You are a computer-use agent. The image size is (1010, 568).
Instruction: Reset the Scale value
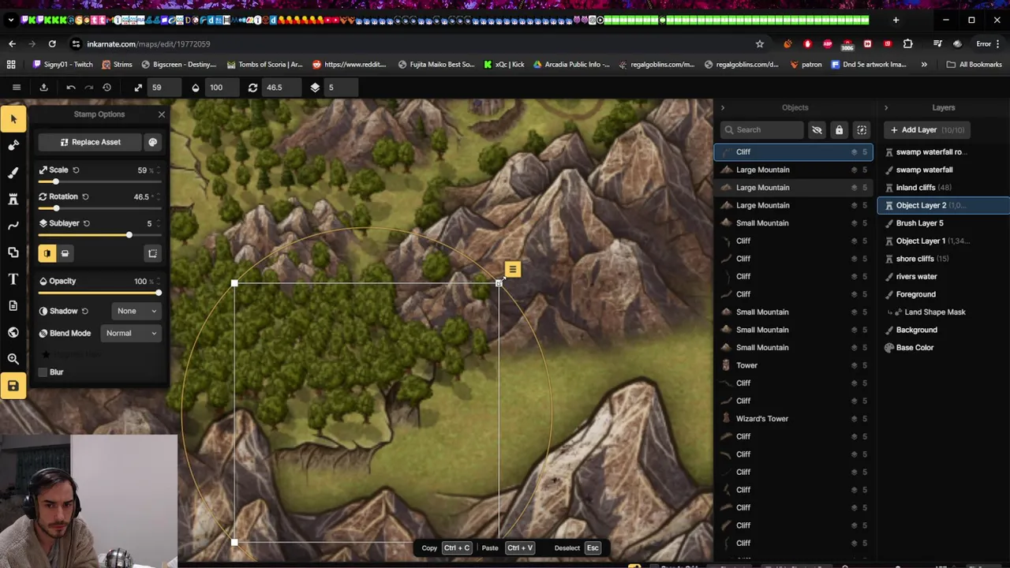tap(76, 170)
